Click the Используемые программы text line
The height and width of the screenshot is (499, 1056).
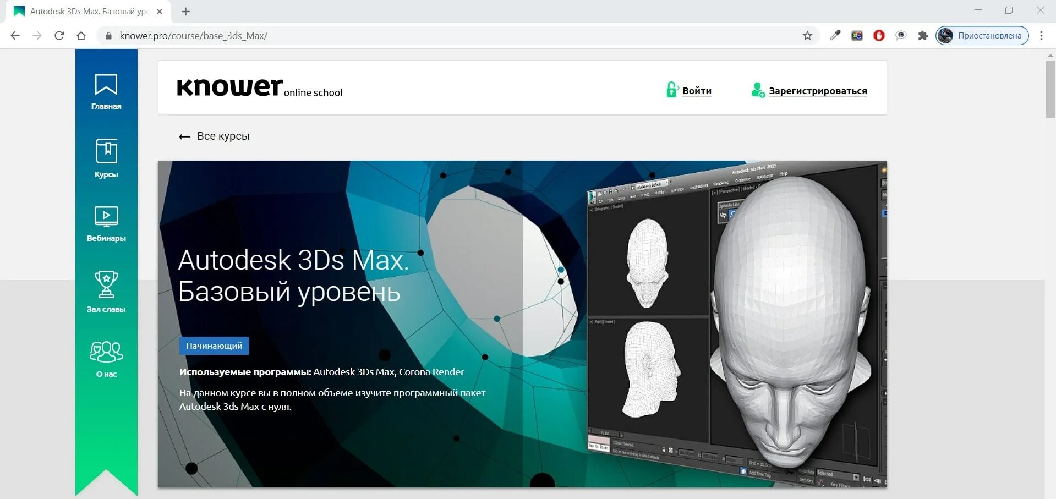pyautogui.click(x=321, y=372)
